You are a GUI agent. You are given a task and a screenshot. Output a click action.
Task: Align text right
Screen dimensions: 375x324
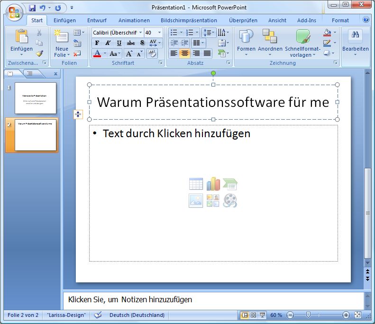click(x=196, y=53)
